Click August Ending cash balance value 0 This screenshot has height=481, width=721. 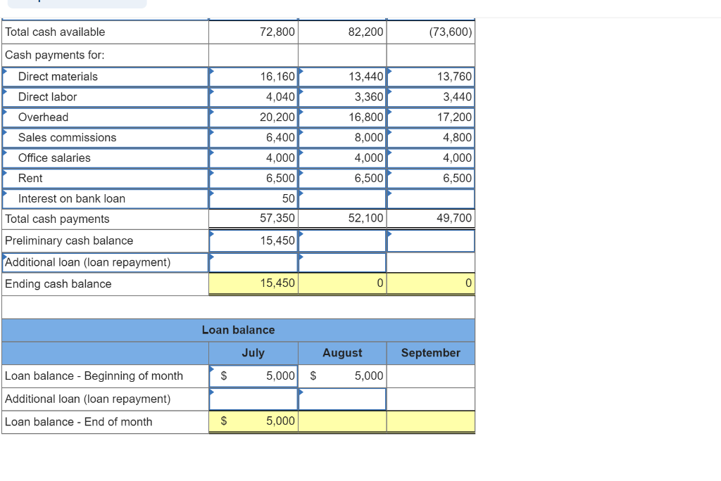(x=342, y=283)
